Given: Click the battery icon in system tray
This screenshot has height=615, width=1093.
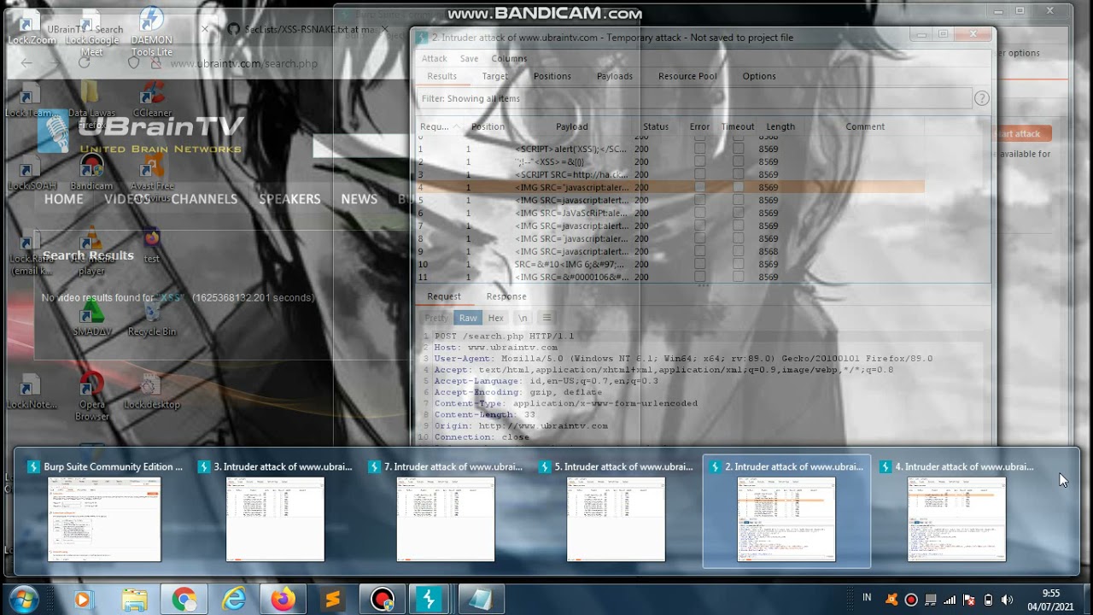Looking at the screenshot, I should click(988, 600).
